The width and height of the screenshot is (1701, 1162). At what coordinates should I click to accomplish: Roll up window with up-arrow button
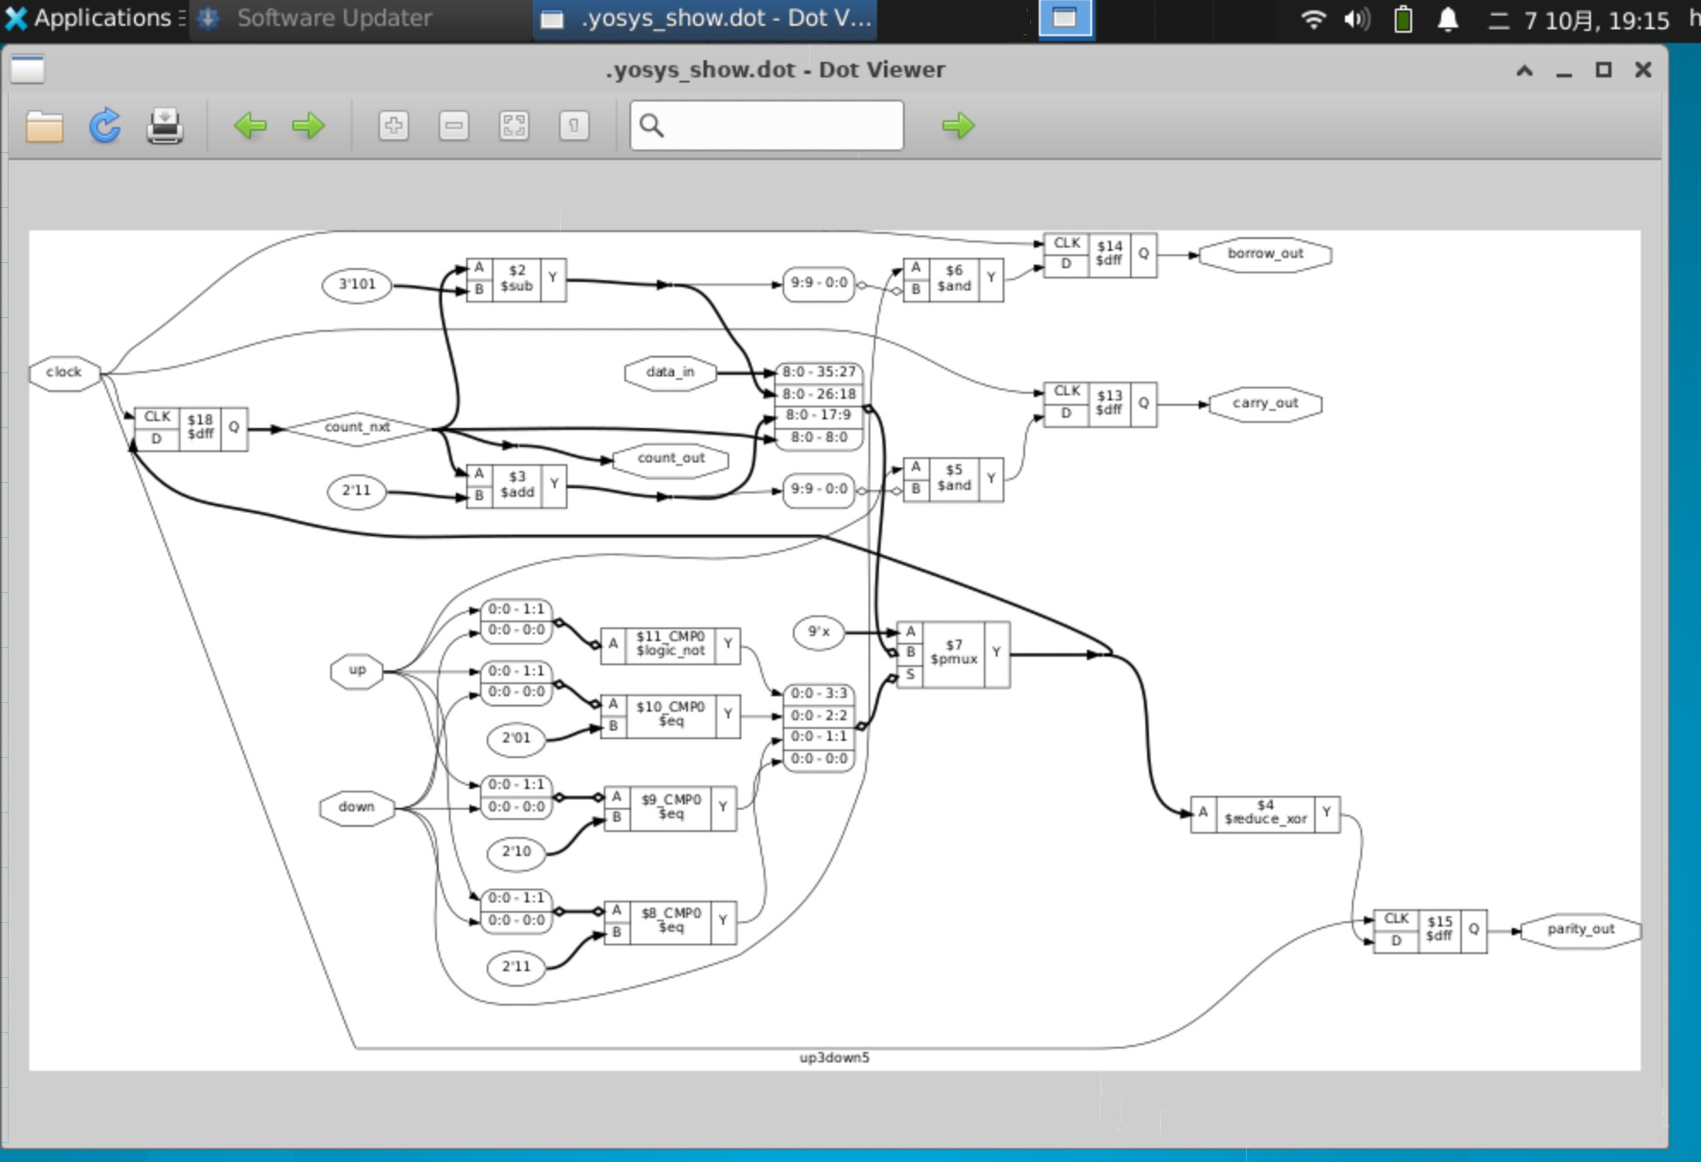(x=1524, y=70)
